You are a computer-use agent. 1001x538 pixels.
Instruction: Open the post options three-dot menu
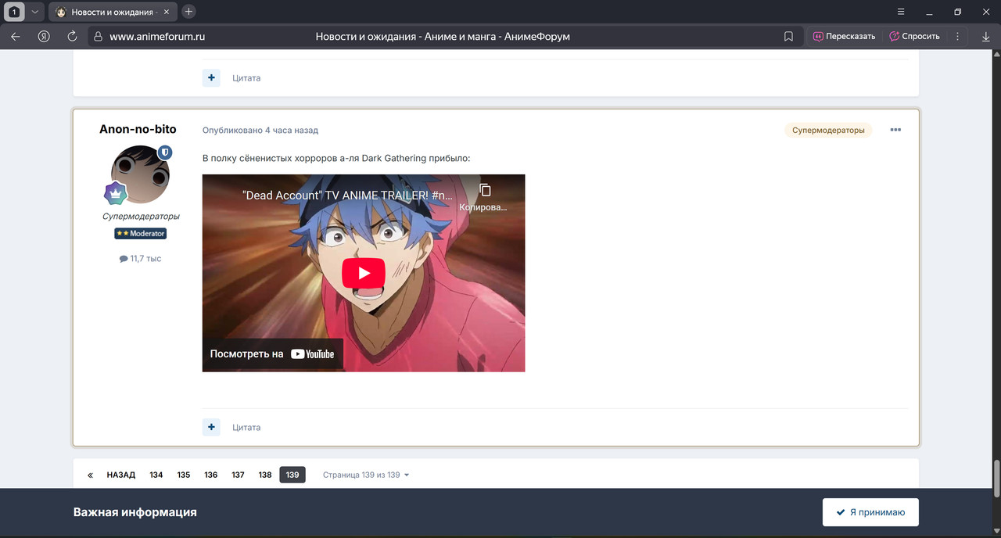point(895,130)
